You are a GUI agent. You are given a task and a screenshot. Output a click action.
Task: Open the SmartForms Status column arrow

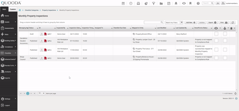point(212,28)
